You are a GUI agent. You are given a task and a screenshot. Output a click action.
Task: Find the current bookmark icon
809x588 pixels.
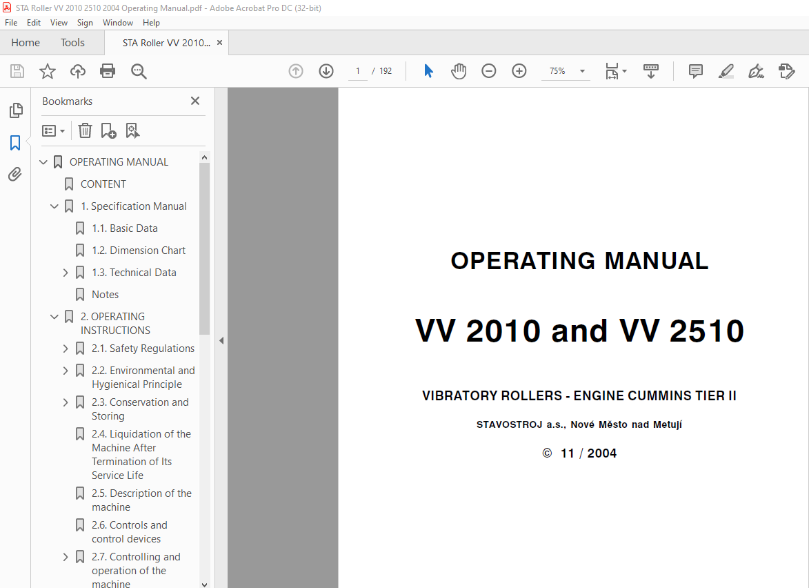tap(132, 130)
